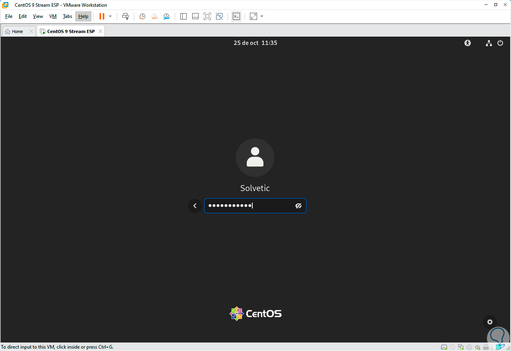Open the power menu in GNOME top bar
Image resolution: width=511 pixels, height=351 pixels.
[x=500, y=43]
